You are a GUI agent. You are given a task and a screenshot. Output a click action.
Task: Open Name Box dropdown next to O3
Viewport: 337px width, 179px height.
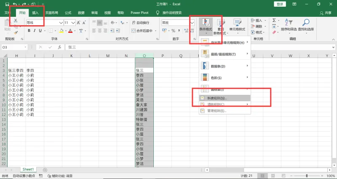click(x=25, y=47)
